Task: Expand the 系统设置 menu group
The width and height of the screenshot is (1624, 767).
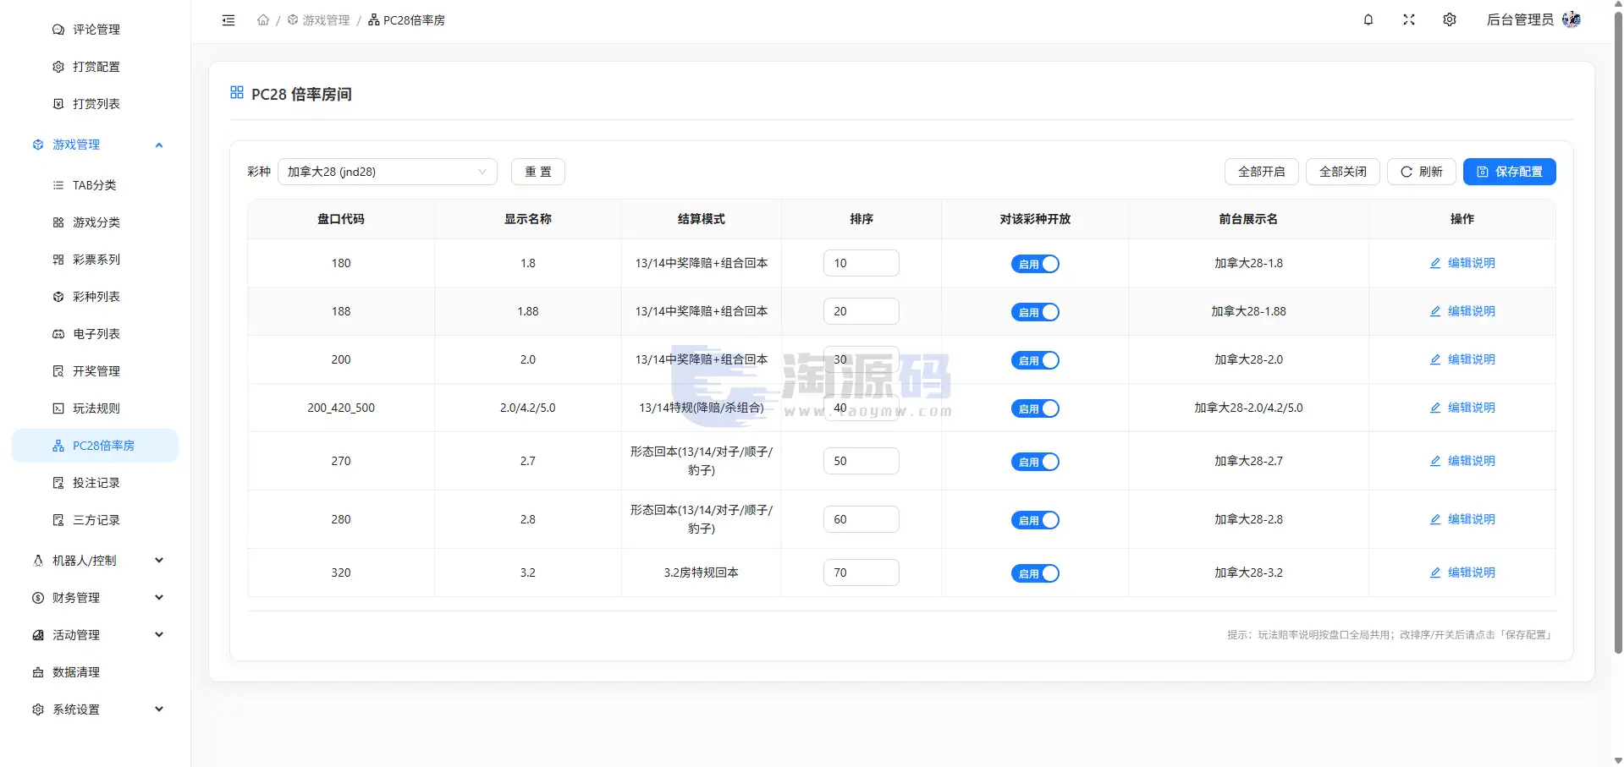Action: [x=97, y=709]
